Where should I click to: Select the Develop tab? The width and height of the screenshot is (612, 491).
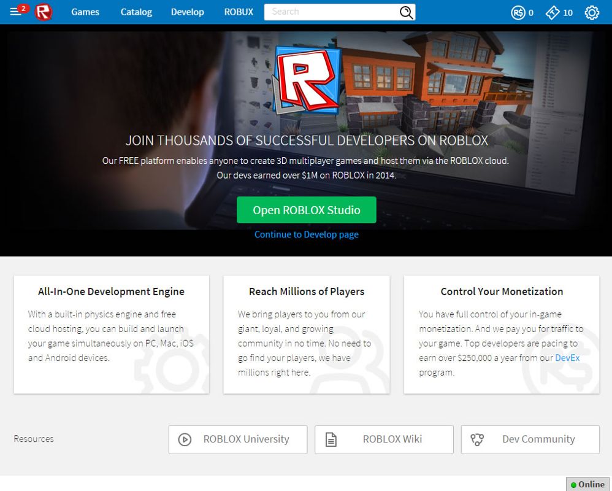(x=187, y=12)
